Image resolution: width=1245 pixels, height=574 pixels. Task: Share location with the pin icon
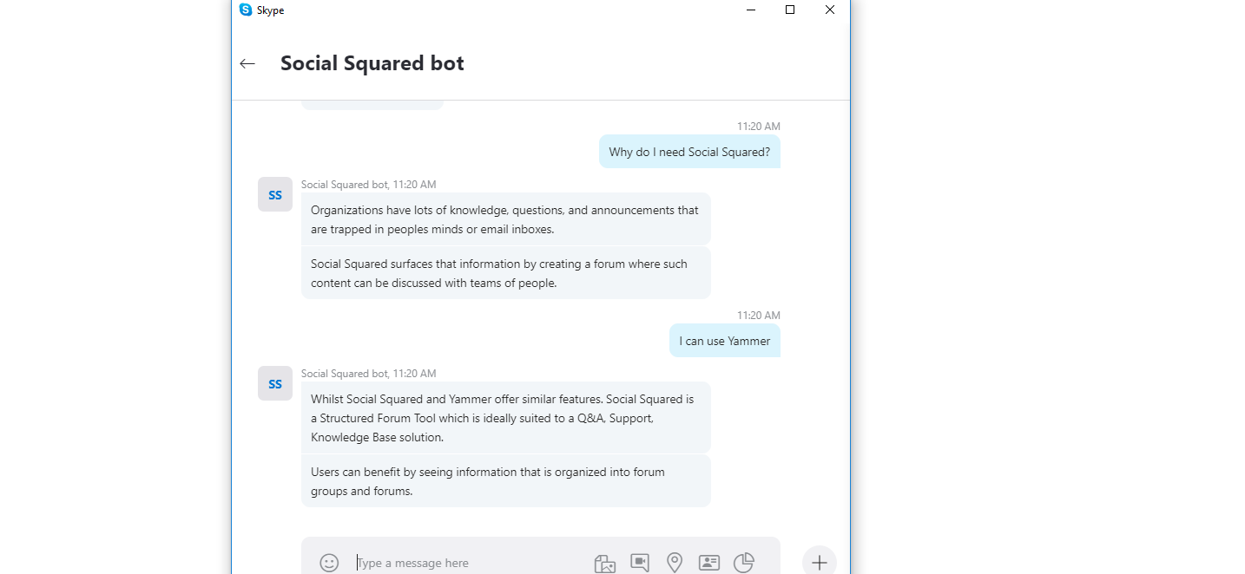click(x=675, y=563)
